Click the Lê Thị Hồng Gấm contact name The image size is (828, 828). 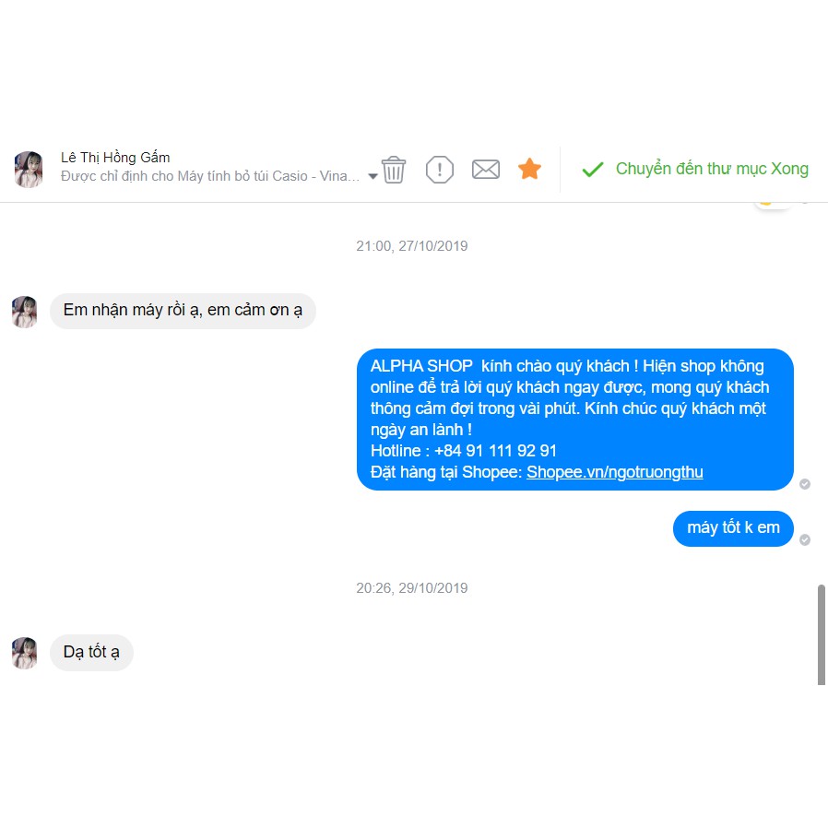pos(115,158)
